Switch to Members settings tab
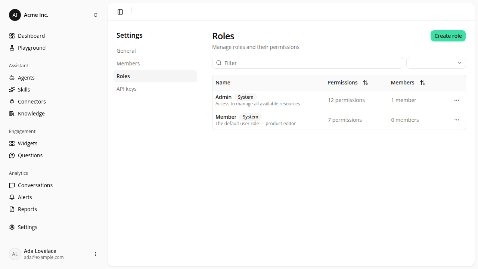This screenshot has width=478, height=269. pos(155,64)
